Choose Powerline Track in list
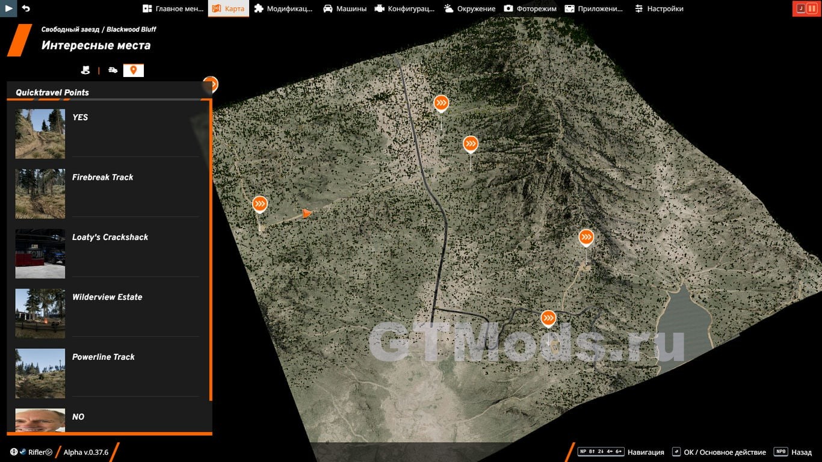This screenshot has height=462, width=822. pos(104,357)
